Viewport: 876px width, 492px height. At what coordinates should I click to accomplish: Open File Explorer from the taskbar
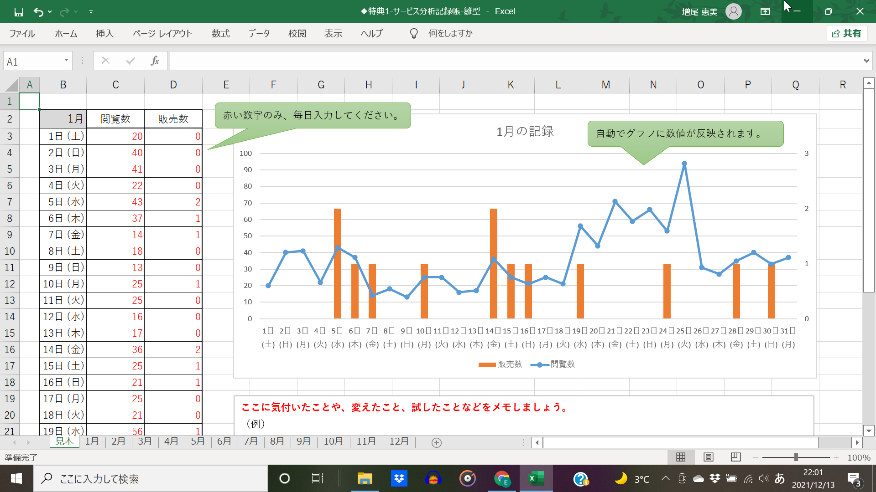pyautogui.click(x=365, y=478)
